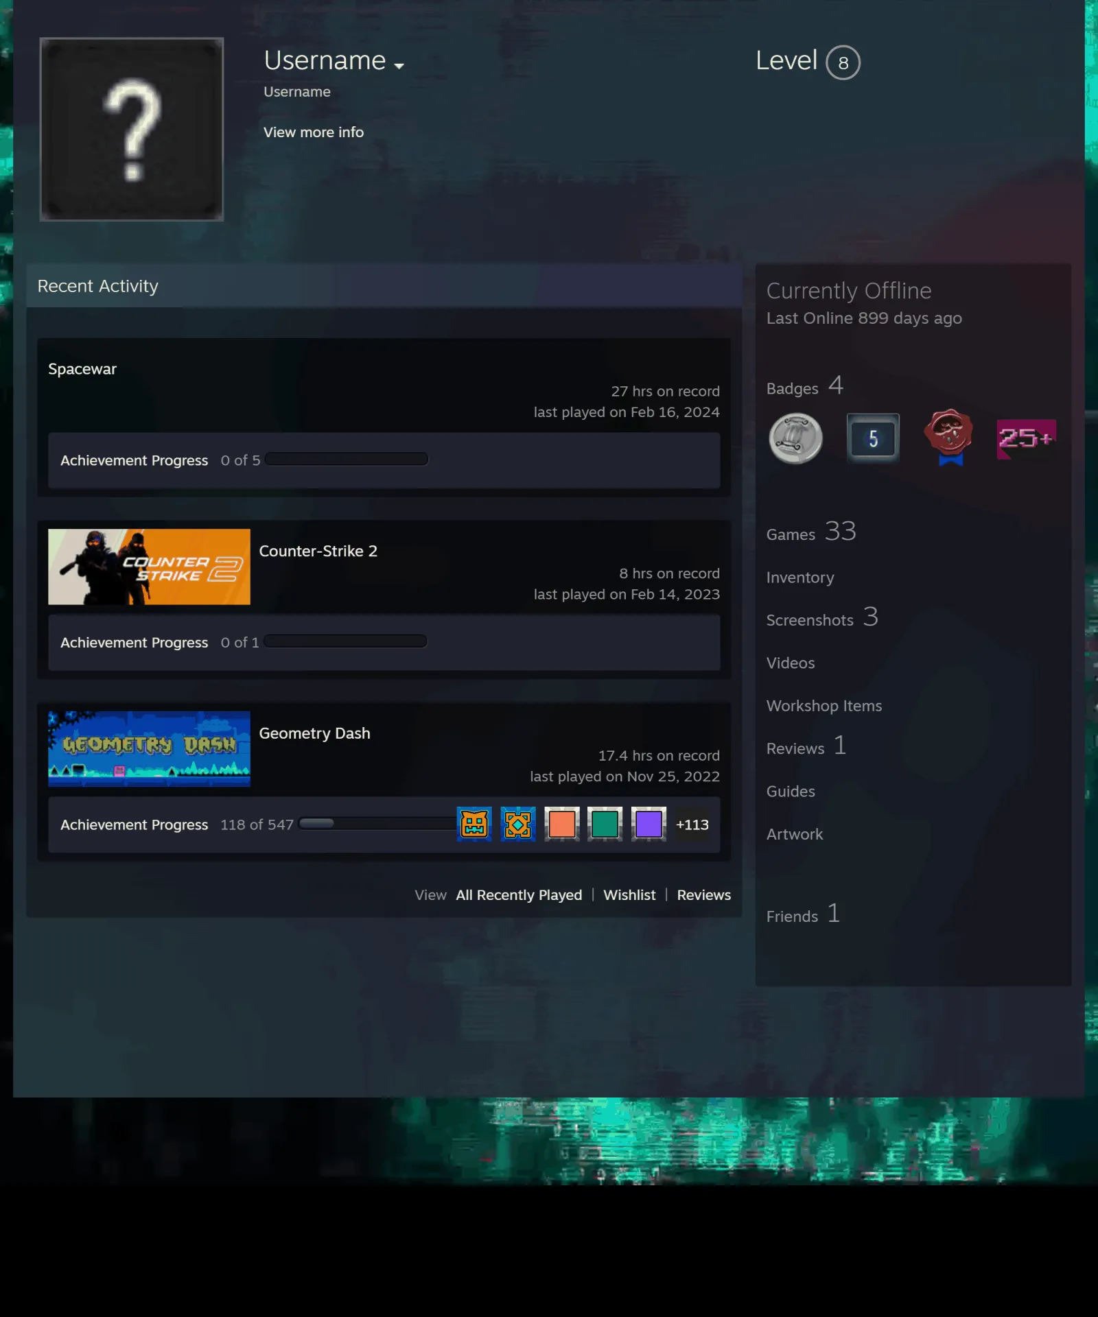
Task: Show the +113 more achievements
Action: tap(692, 824)
